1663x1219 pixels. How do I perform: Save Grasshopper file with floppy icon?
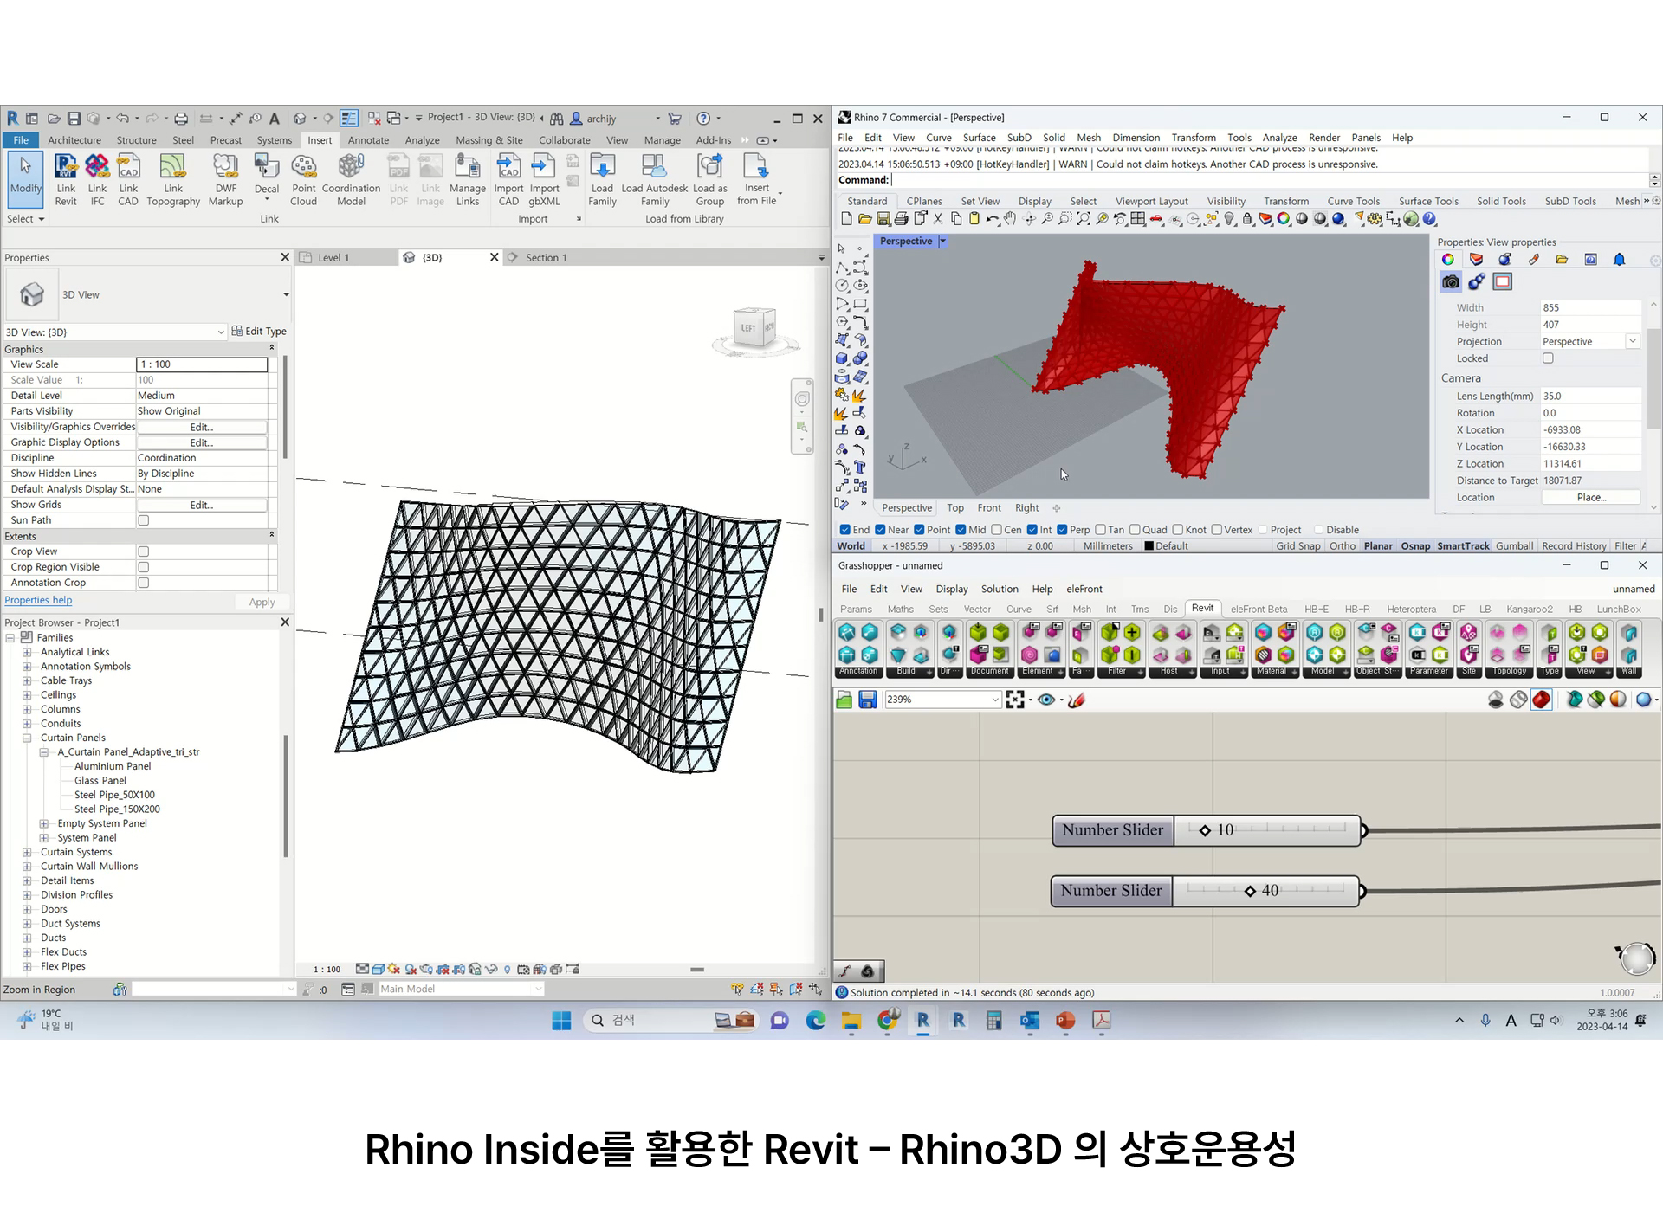(x=867, y=700)
